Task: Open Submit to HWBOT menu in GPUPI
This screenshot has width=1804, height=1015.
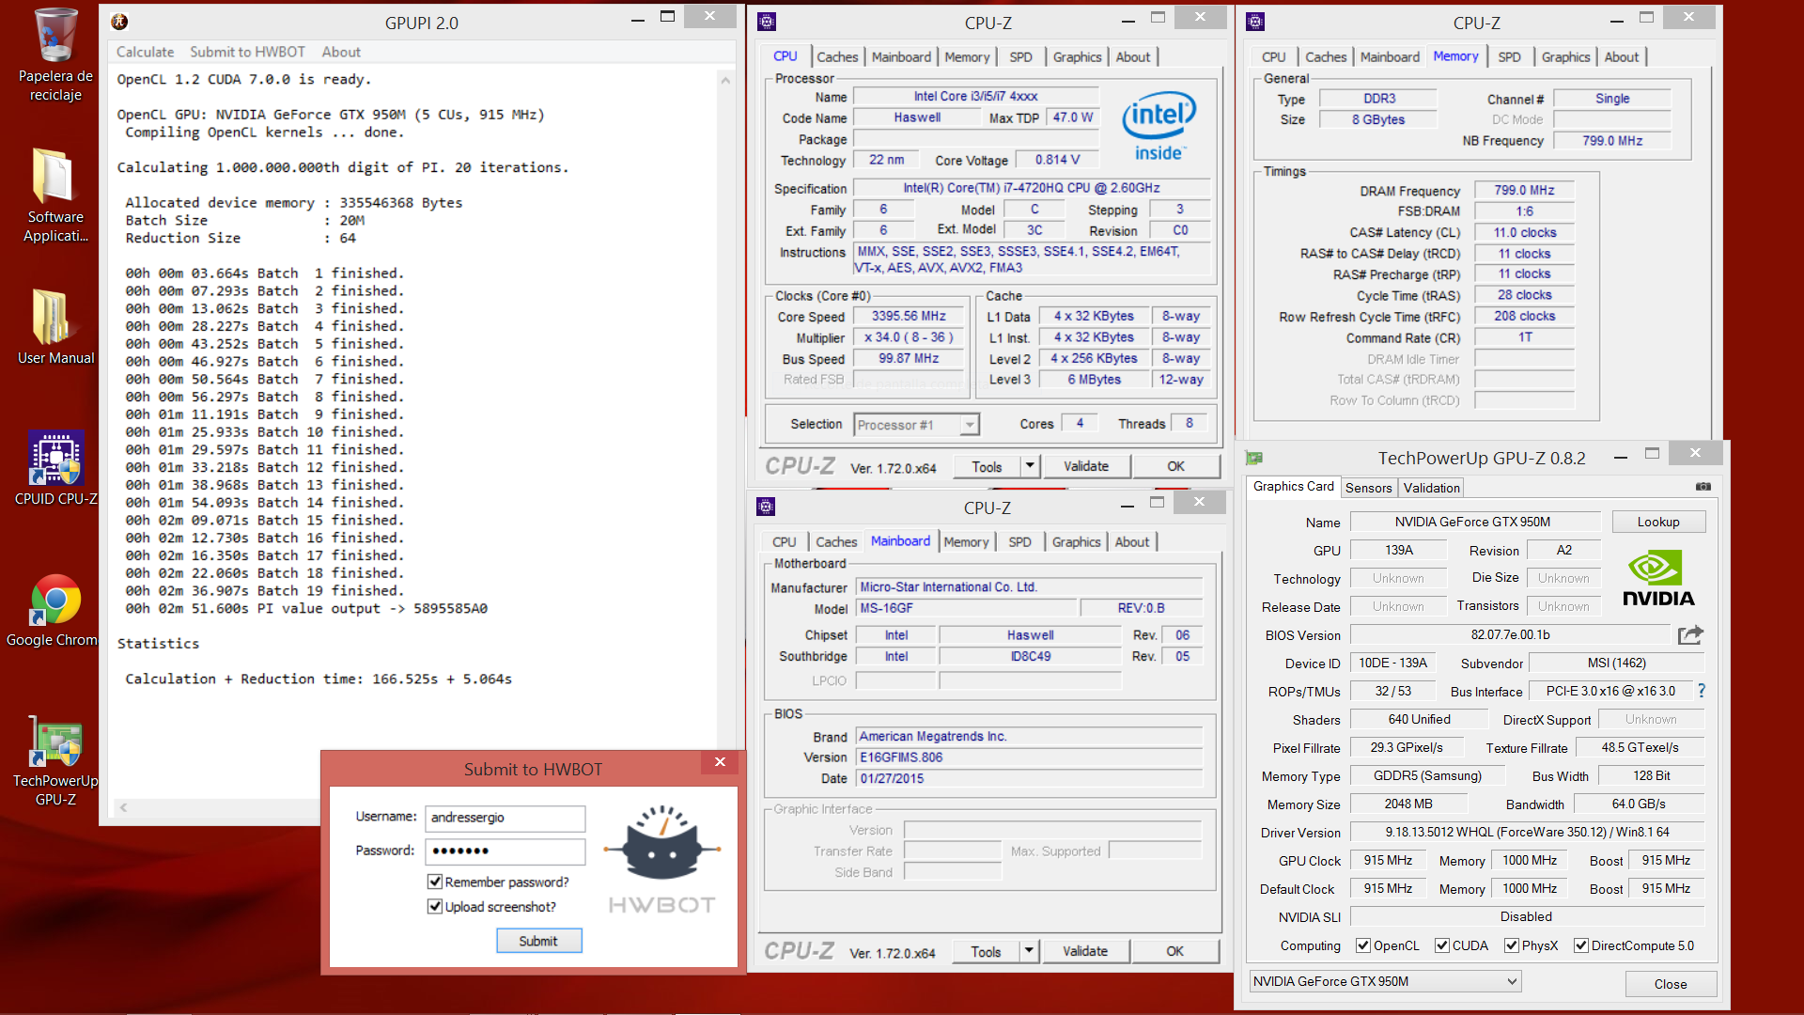Action: click(247, 52)
